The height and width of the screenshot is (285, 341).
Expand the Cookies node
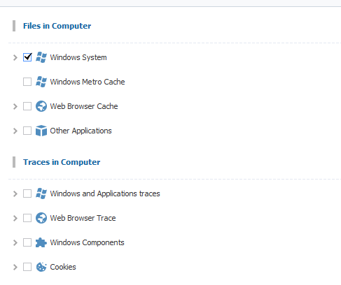(x=15, y=267)
